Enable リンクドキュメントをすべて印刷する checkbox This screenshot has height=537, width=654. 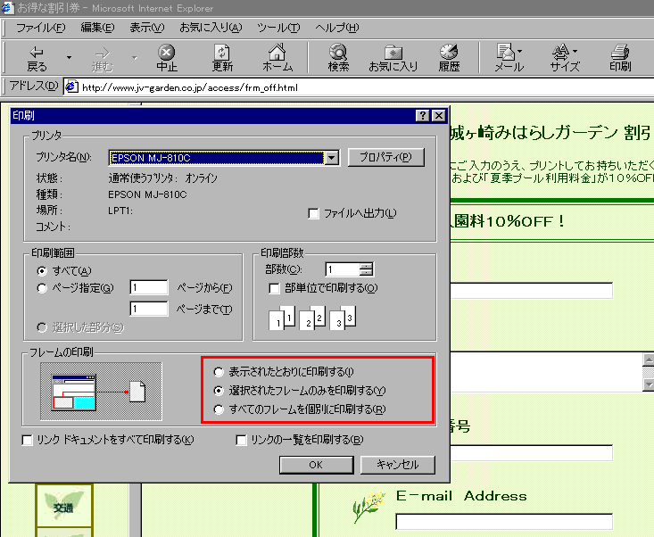(27, 440)
